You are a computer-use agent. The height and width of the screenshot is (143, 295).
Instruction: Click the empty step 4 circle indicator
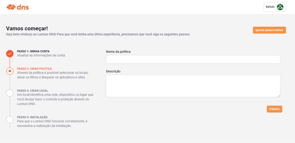(x=10, y=120)
